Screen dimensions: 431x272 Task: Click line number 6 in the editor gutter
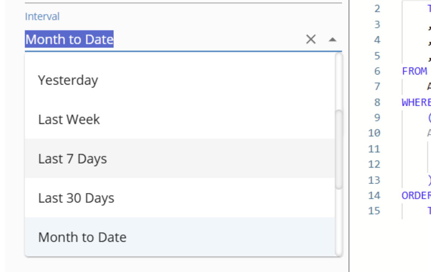click(x=377, y=71)
